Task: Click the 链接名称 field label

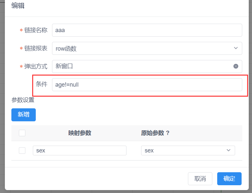Action: (36, 30)
